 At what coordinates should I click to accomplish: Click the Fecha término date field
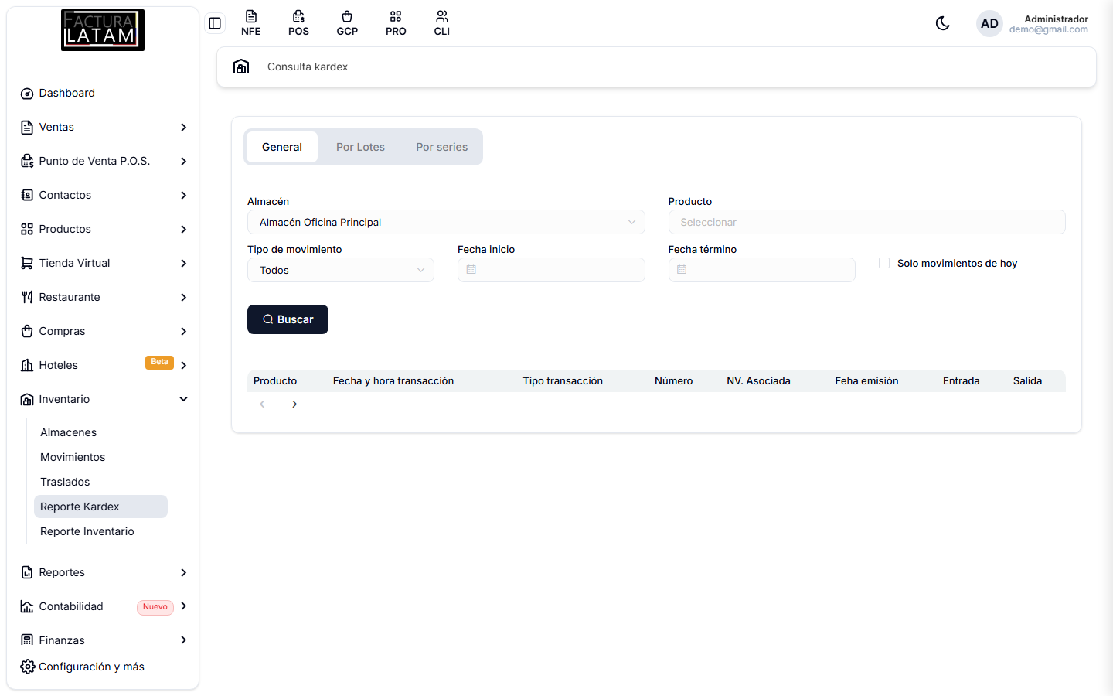coord(761,270)
